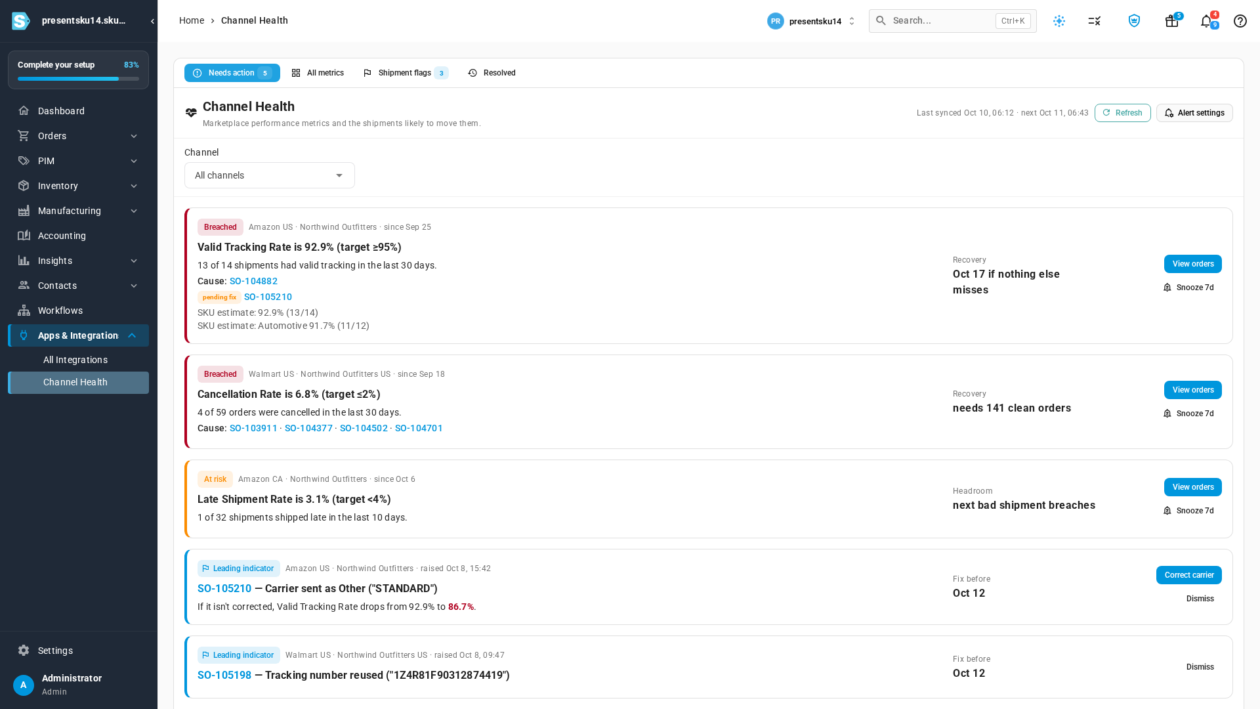View orders for Valid Tracking Rate
The image size is (1260, 709).
coord(1192,264)
